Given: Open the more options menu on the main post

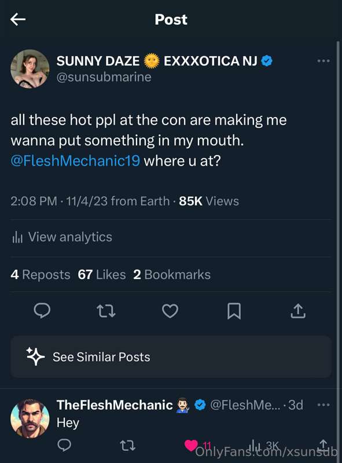Looking at the screenshot, I should (323, 61).
